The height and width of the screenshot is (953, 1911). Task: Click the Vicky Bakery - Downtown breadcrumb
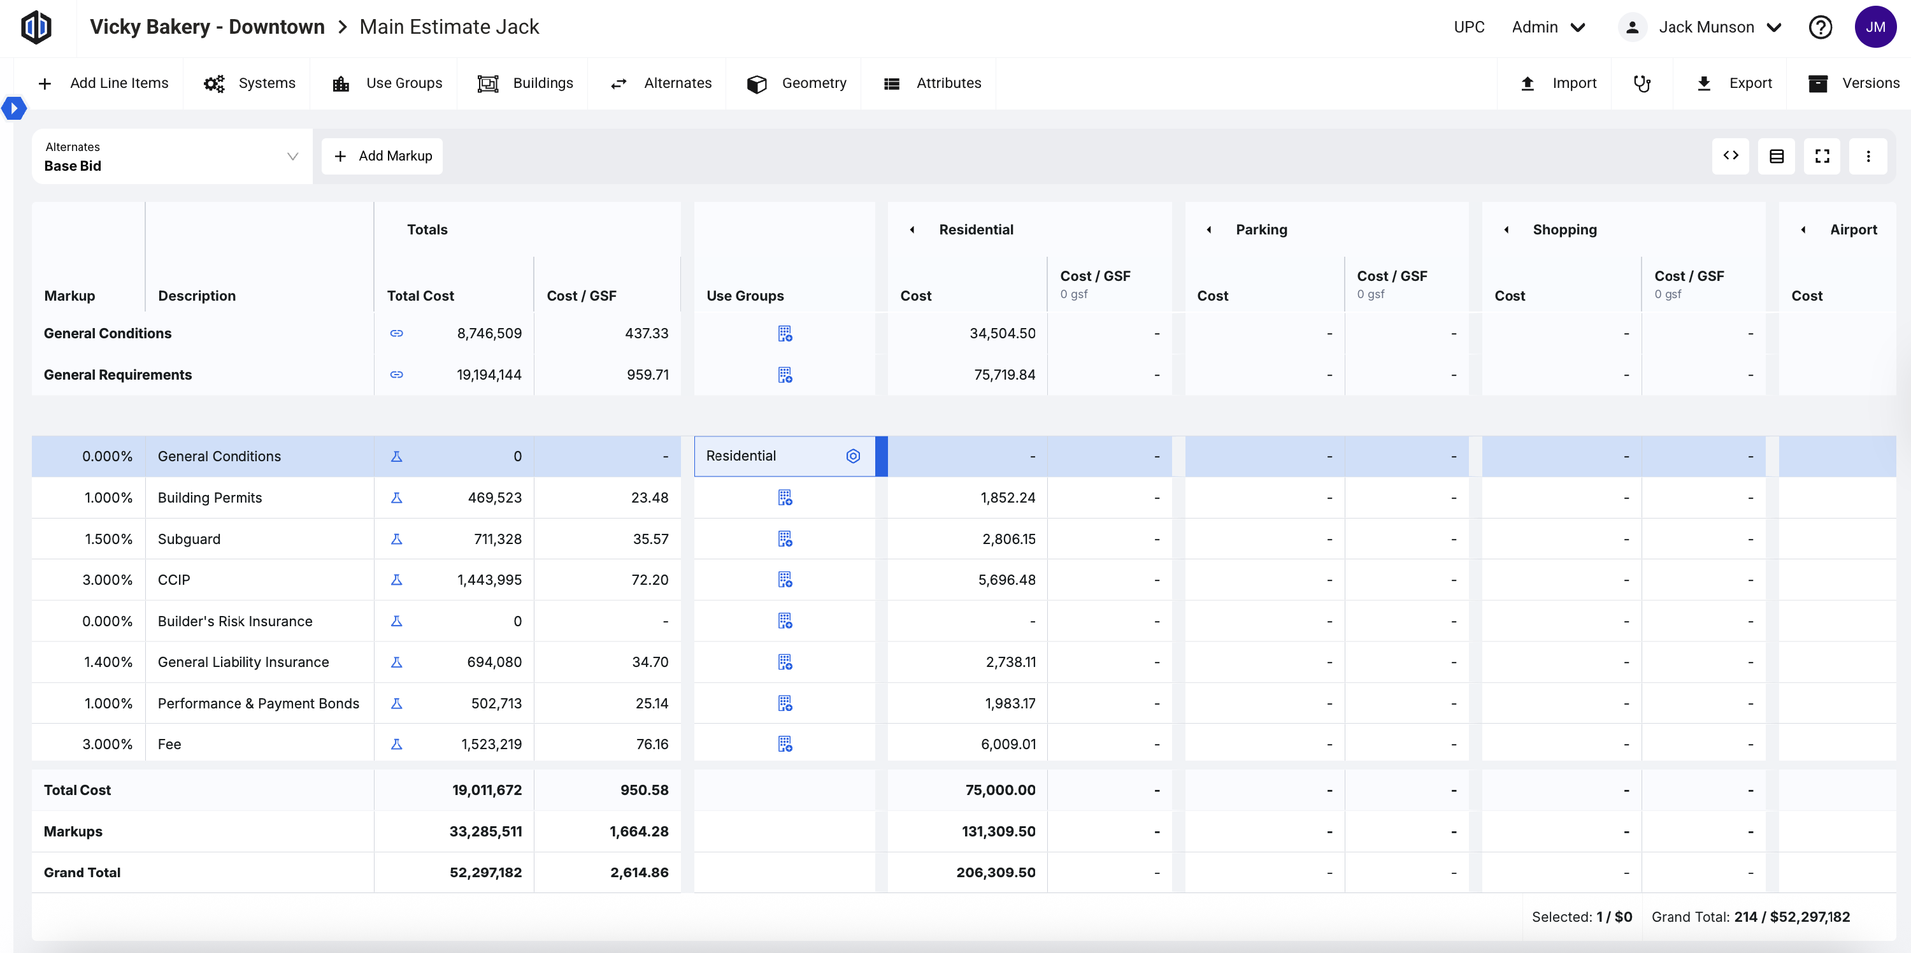tap(207, 27)
